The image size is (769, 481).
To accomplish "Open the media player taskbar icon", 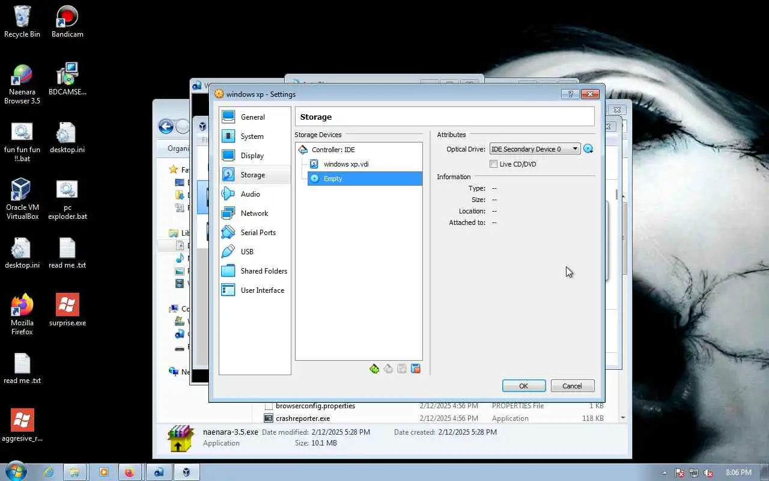I will pyautogui.click(x=103, y=473).
